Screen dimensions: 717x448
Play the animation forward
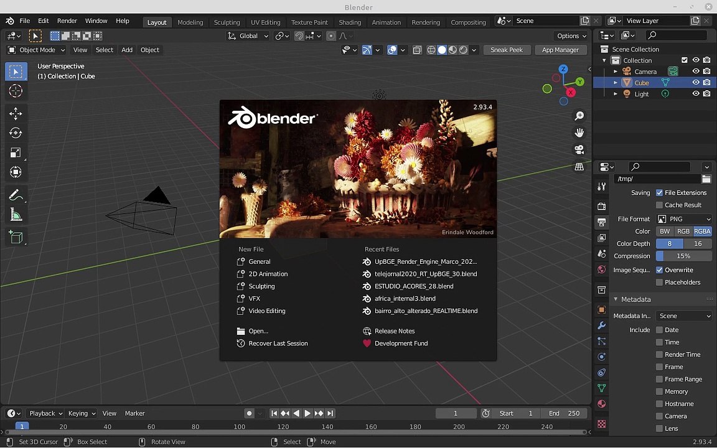pyautogui.click(x=307, y=413)
